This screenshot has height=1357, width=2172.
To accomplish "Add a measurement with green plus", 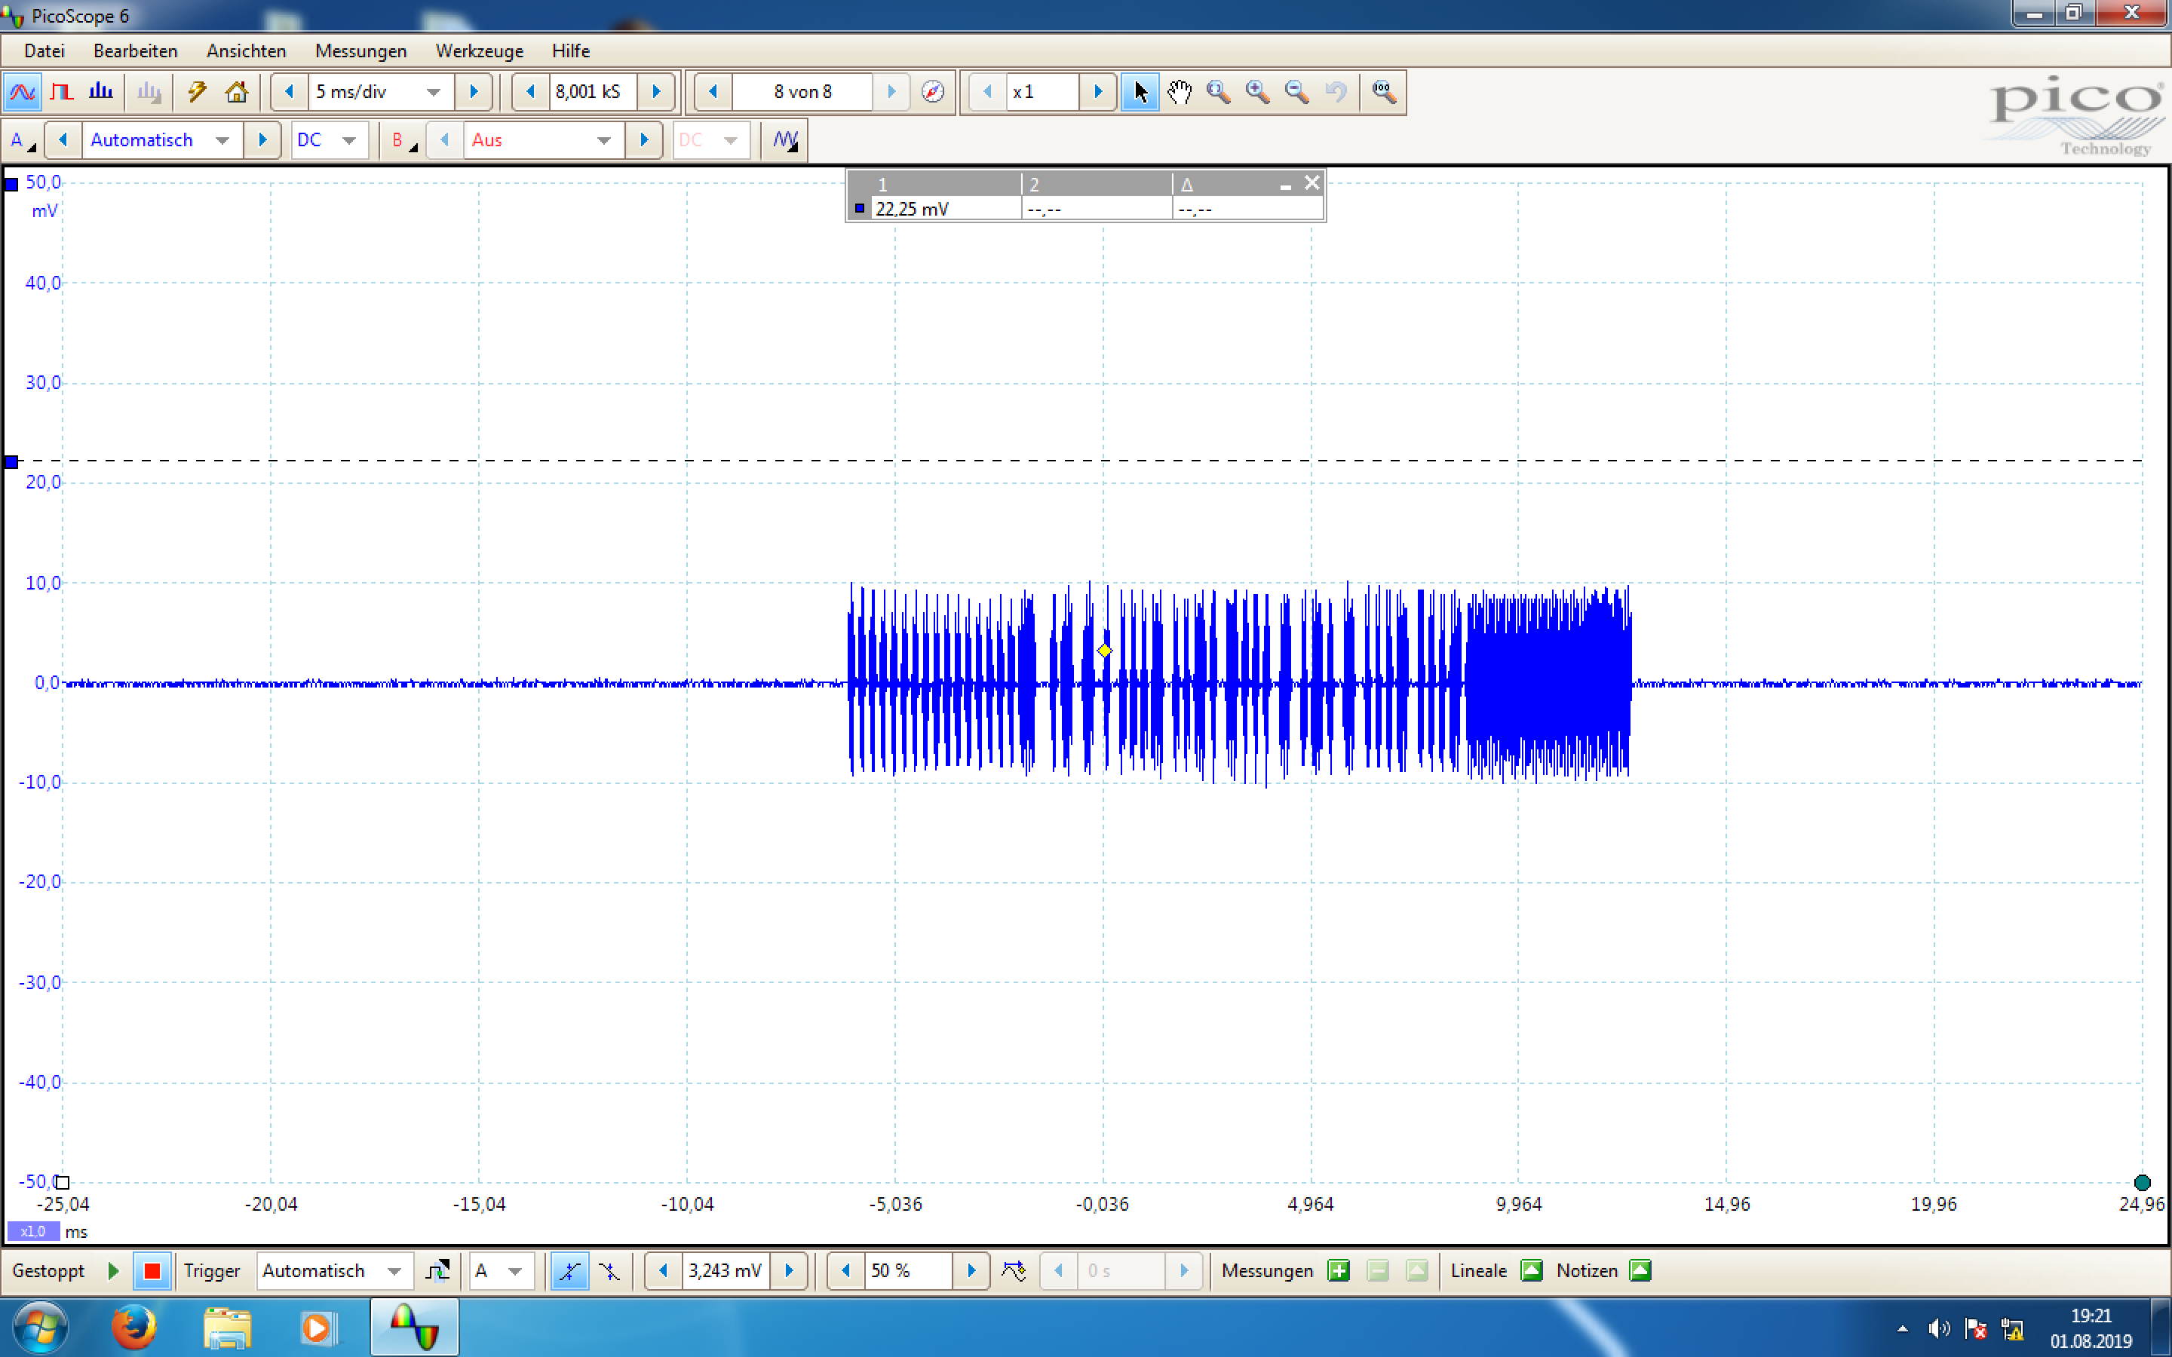I will tap(1338, 1271).
